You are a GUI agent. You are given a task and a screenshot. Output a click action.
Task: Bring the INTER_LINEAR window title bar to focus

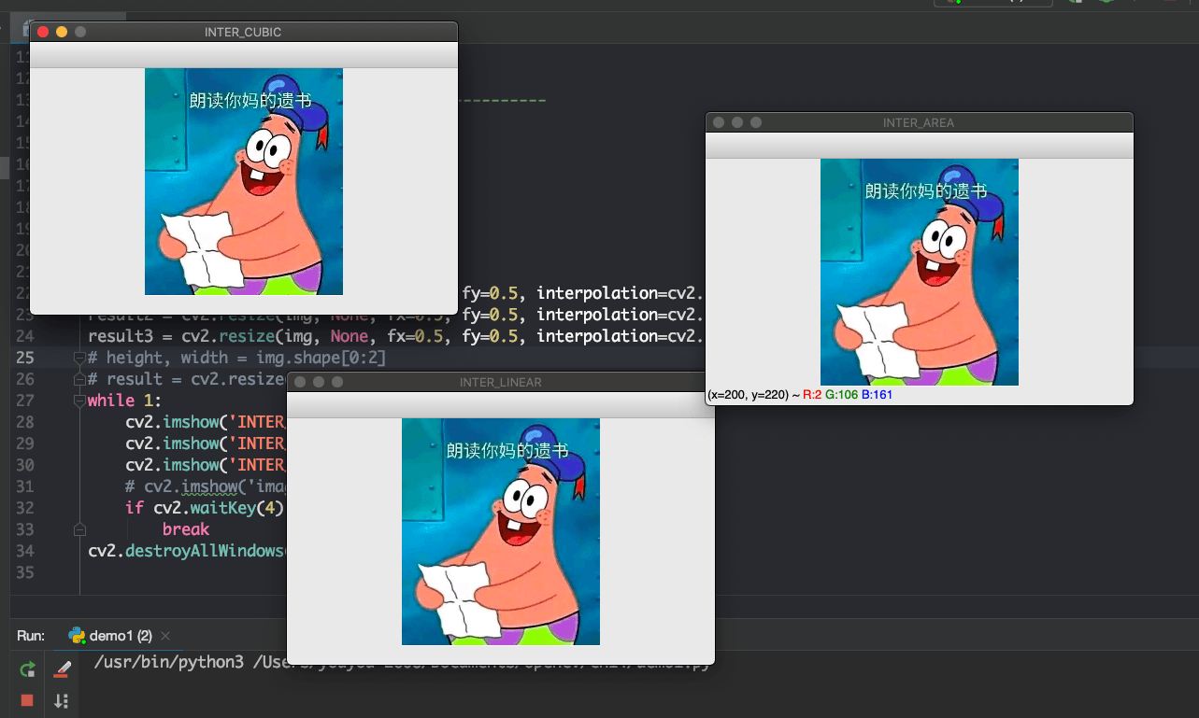501,382
